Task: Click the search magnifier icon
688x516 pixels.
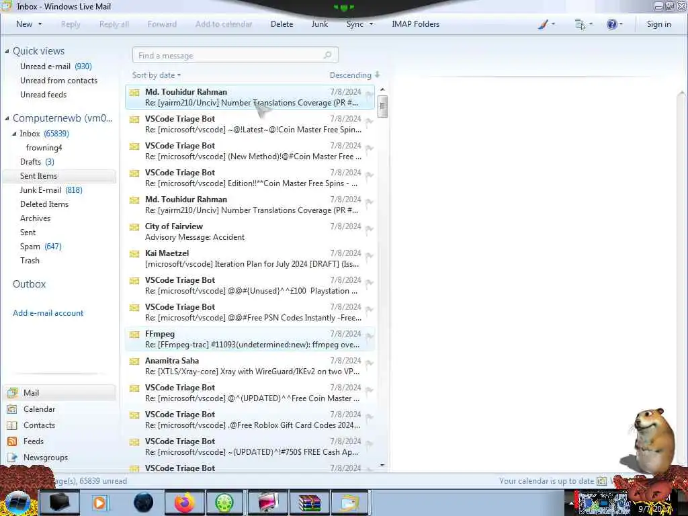Action: point(327,55)
